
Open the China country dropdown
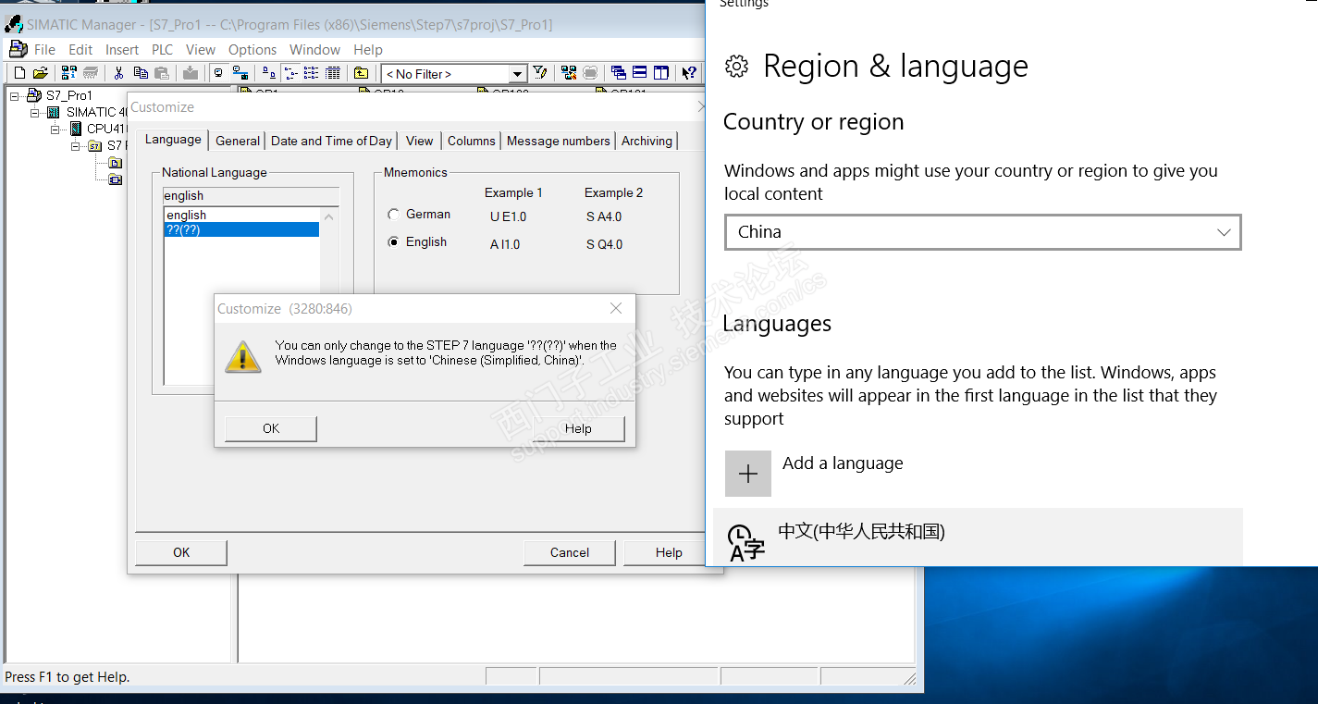982,232
